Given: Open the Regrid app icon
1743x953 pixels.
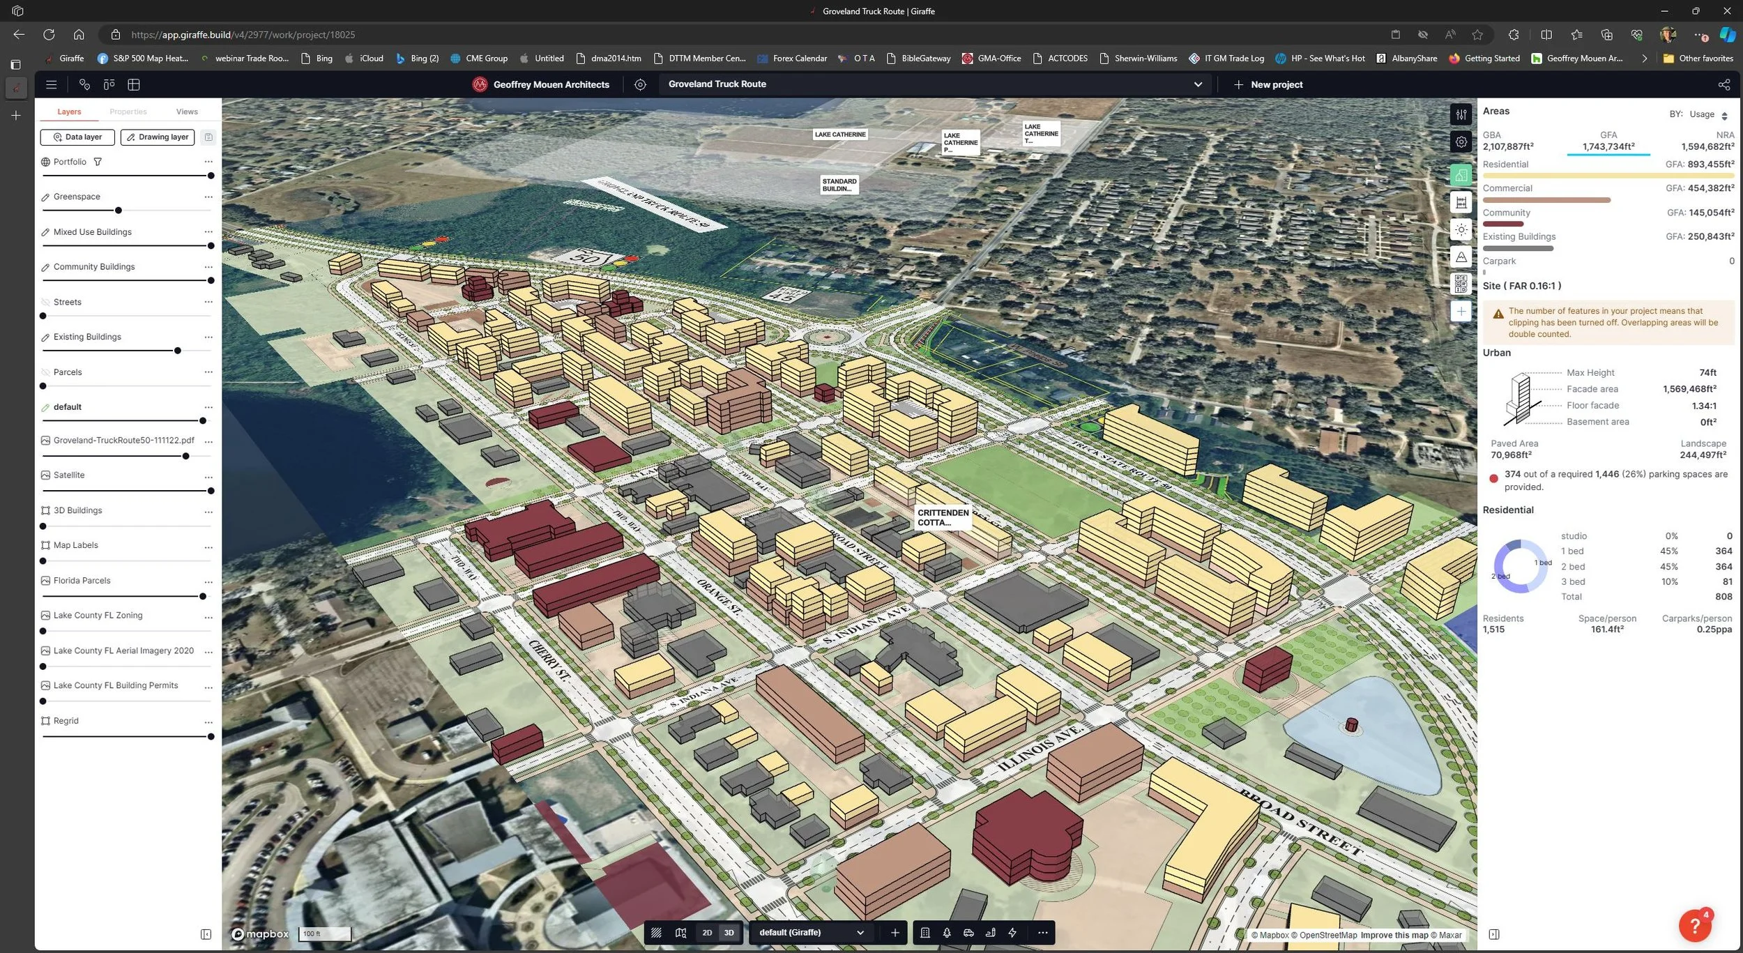Looking at the screenshot, I should pos(1461,284).
